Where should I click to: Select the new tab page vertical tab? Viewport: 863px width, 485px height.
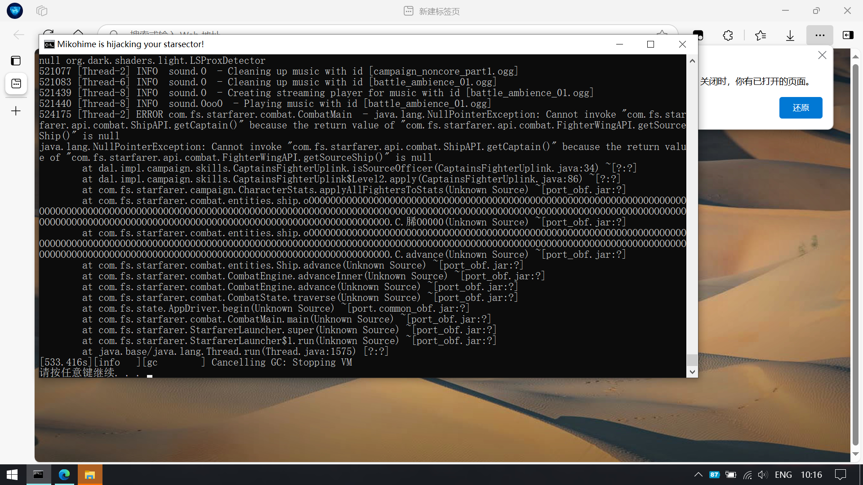pyautogui.click(x=16, y=84)
